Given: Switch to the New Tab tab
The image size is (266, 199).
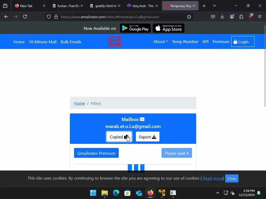Looking at the screenshot, I should click(30, 6).
